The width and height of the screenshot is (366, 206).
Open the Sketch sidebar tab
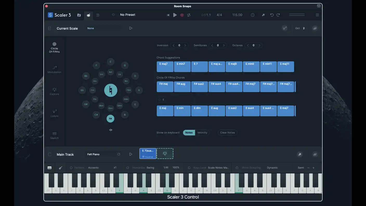click(x=54, y=135)
